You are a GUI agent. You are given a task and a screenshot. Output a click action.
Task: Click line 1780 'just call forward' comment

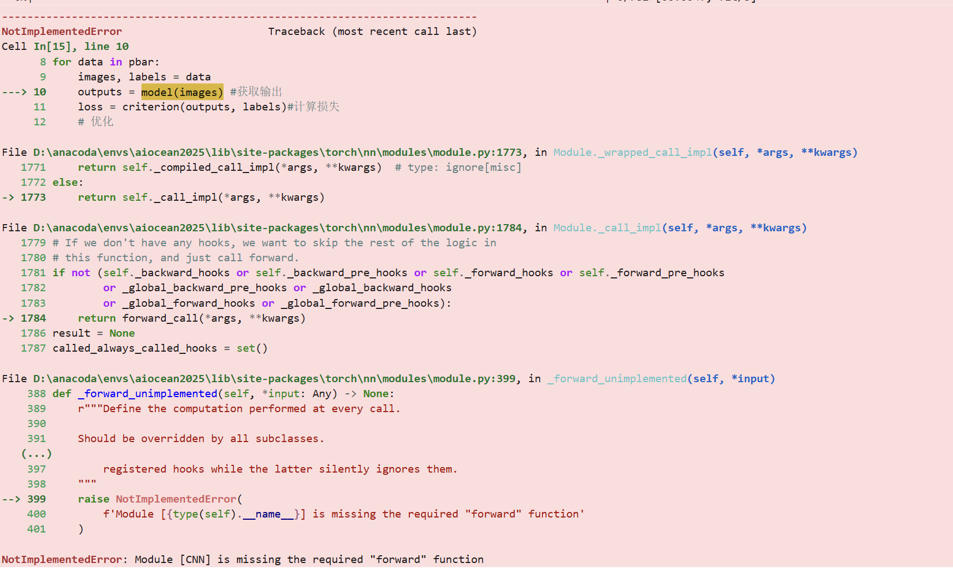[x=175, y=258]
